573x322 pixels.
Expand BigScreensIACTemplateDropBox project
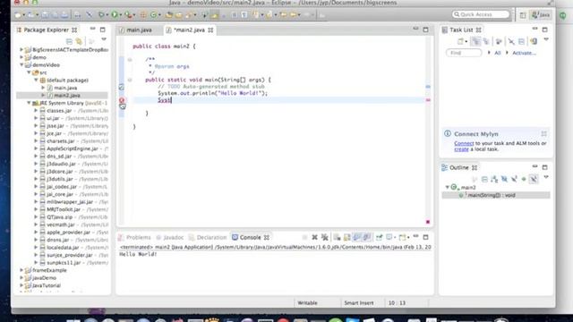(x=21, y=50)
